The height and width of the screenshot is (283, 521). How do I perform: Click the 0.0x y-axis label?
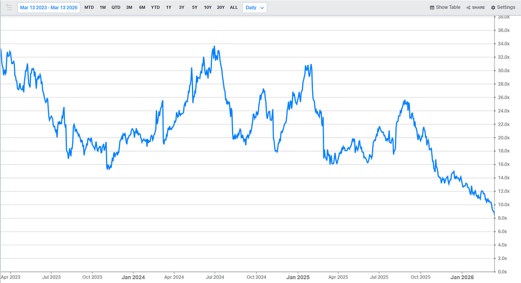(x=503, y=272)
